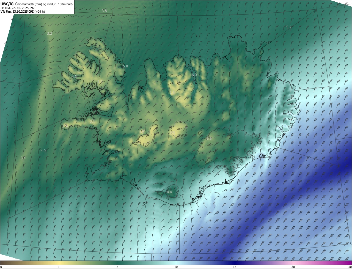352x269 pixels.
Task: Click the 2.8 value label on map
Action: [209, 139]
